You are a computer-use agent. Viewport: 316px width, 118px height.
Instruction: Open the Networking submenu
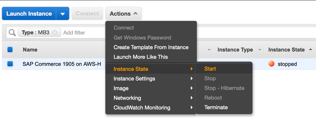151,98
